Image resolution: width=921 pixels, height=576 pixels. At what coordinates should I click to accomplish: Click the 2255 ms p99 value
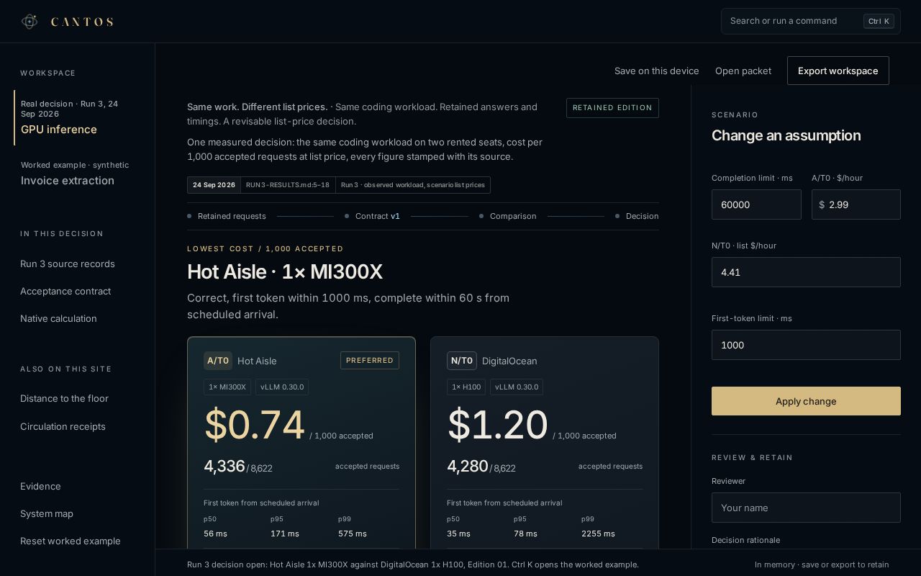(598, 534)
